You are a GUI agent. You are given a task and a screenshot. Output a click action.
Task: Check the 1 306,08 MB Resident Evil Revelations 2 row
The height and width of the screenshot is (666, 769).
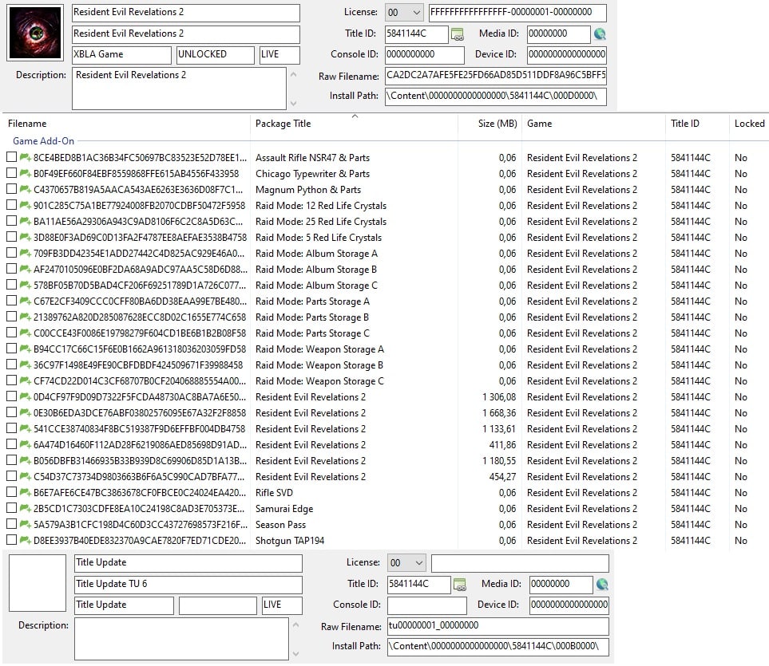(x=11, y=396)
